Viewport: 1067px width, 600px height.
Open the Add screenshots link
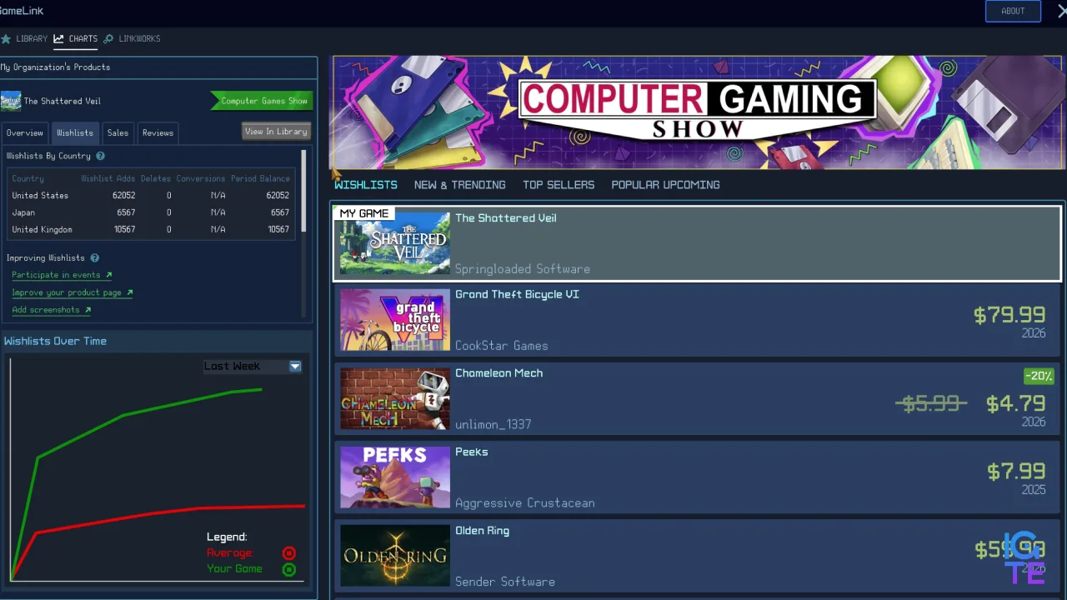point(46,310)
